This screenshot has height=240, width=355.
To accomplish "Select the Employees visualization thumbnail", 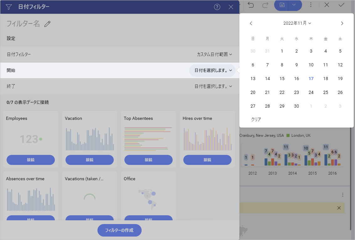I will (x=31, y=139).
